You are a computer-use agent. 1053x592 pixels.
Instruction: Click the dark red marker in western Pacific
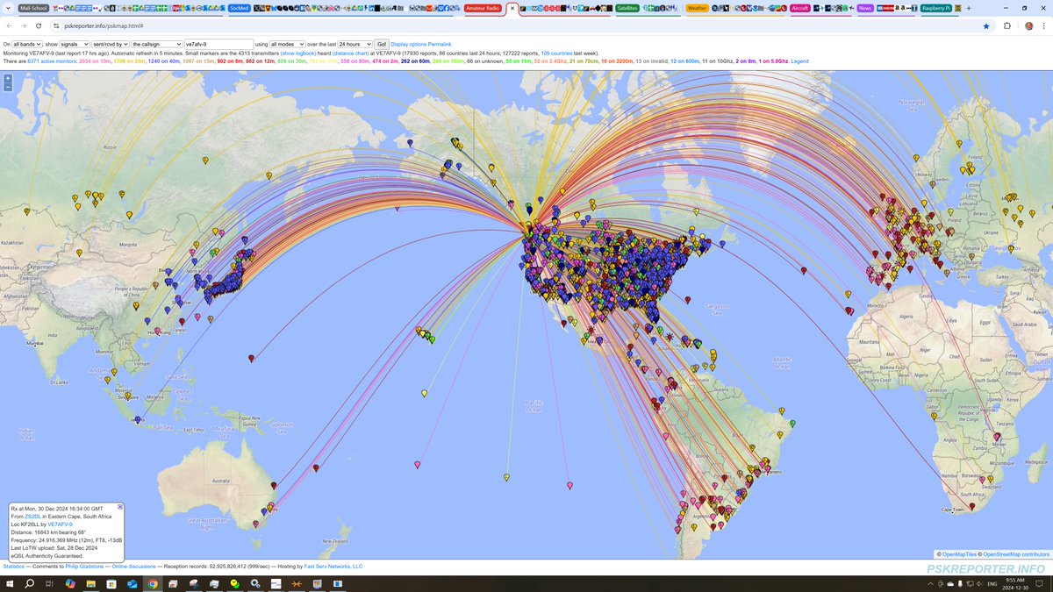(x=252, y=358)
